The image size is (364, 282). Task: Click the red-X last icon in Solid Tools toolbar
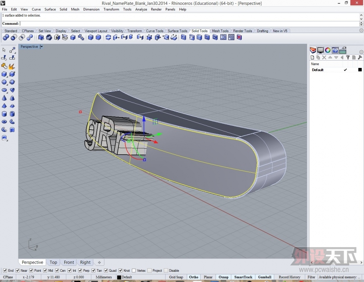(239, 37)
